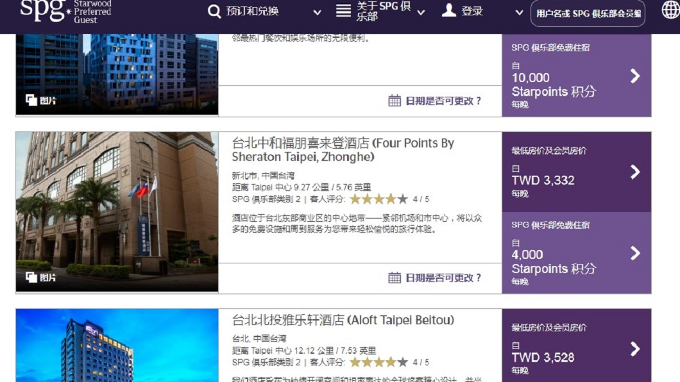Click Four Points Zhonghe hotel description paragraph
The height and width of the screenshot is (382, 680).
(357, 224)
